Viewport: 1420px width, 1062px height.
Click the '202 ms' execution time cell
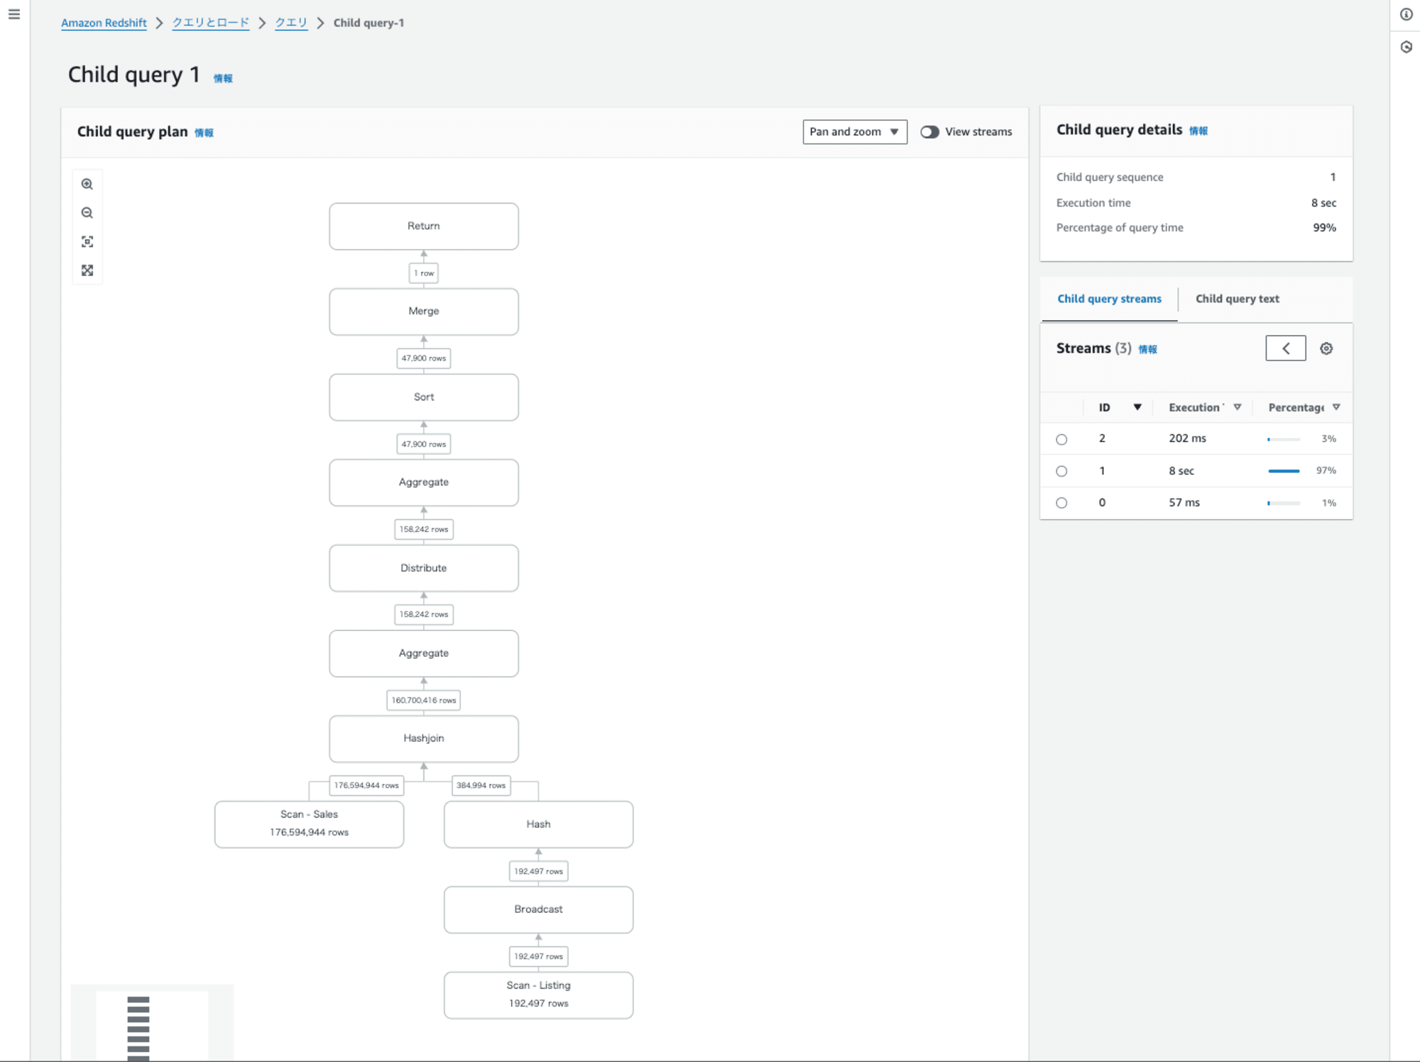[1187, 439]
